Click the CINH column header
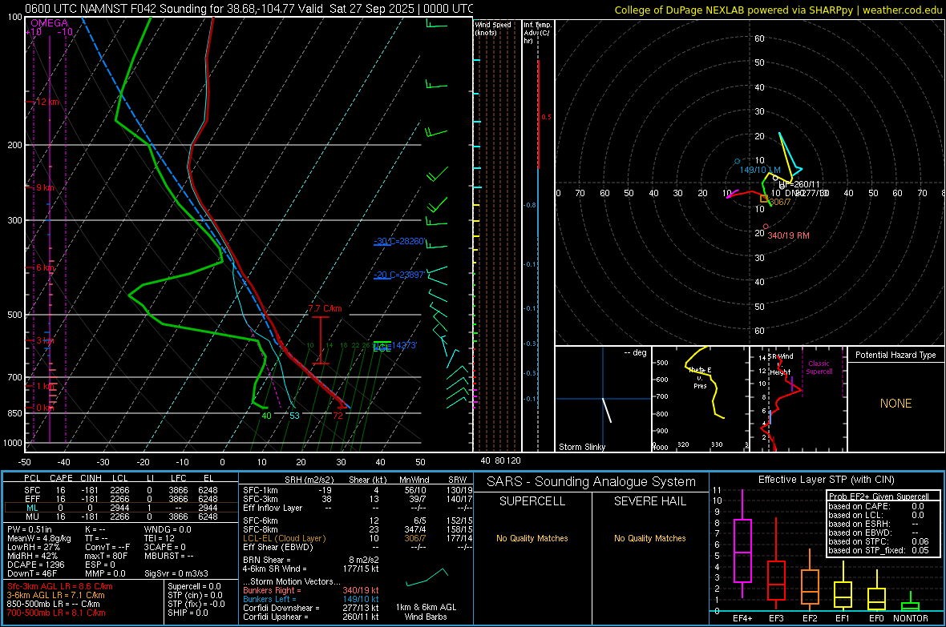The image size is (946, 627). (91, 478)
